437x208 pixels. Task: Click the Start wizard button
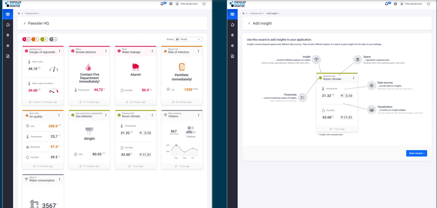(416, 153)
